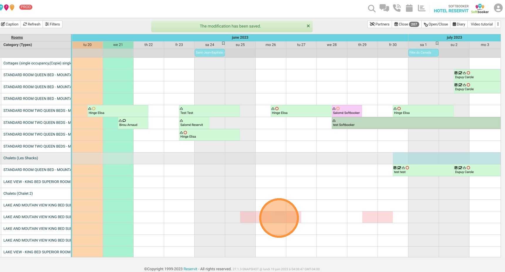Open the Fête du Canada event
505x272 pixels.
423,53
